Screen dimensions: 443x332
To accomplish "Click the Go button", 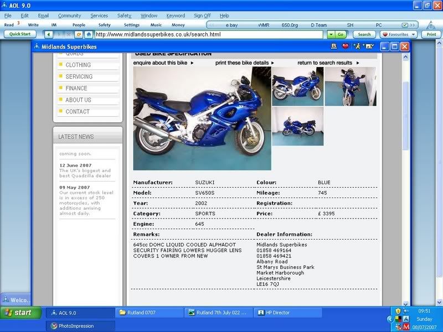I will coord(341,34).
